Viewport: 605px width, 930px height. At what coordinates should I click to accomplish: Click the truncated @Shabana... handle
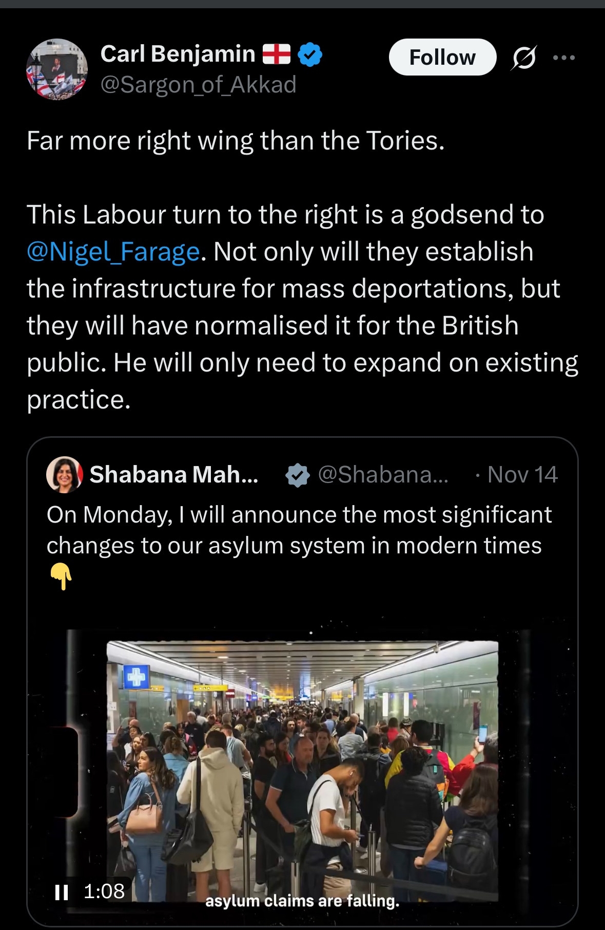tap(383, 475)
